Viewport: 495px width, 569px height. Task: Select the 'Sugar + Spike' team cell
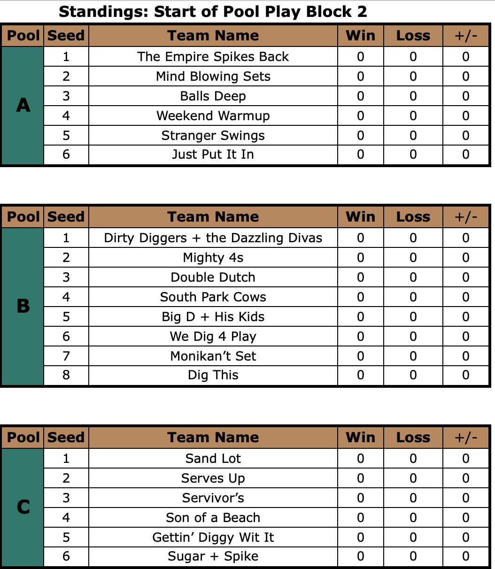213,557
